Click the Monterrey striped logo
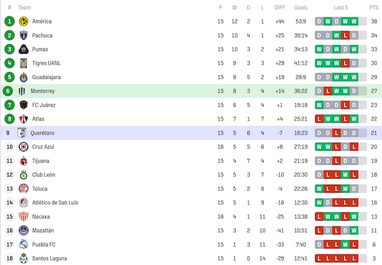Screen dimensions: 382x265 [x=22, y=91]
